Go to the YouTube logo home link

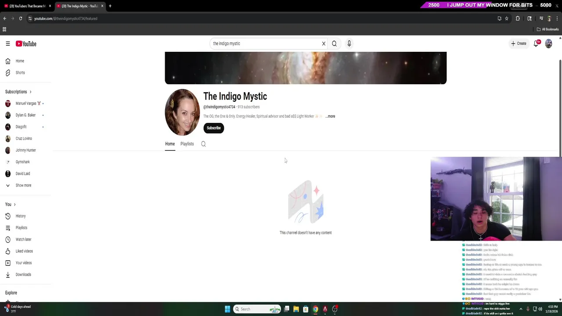pyautogui.click(x=26, y=43)
